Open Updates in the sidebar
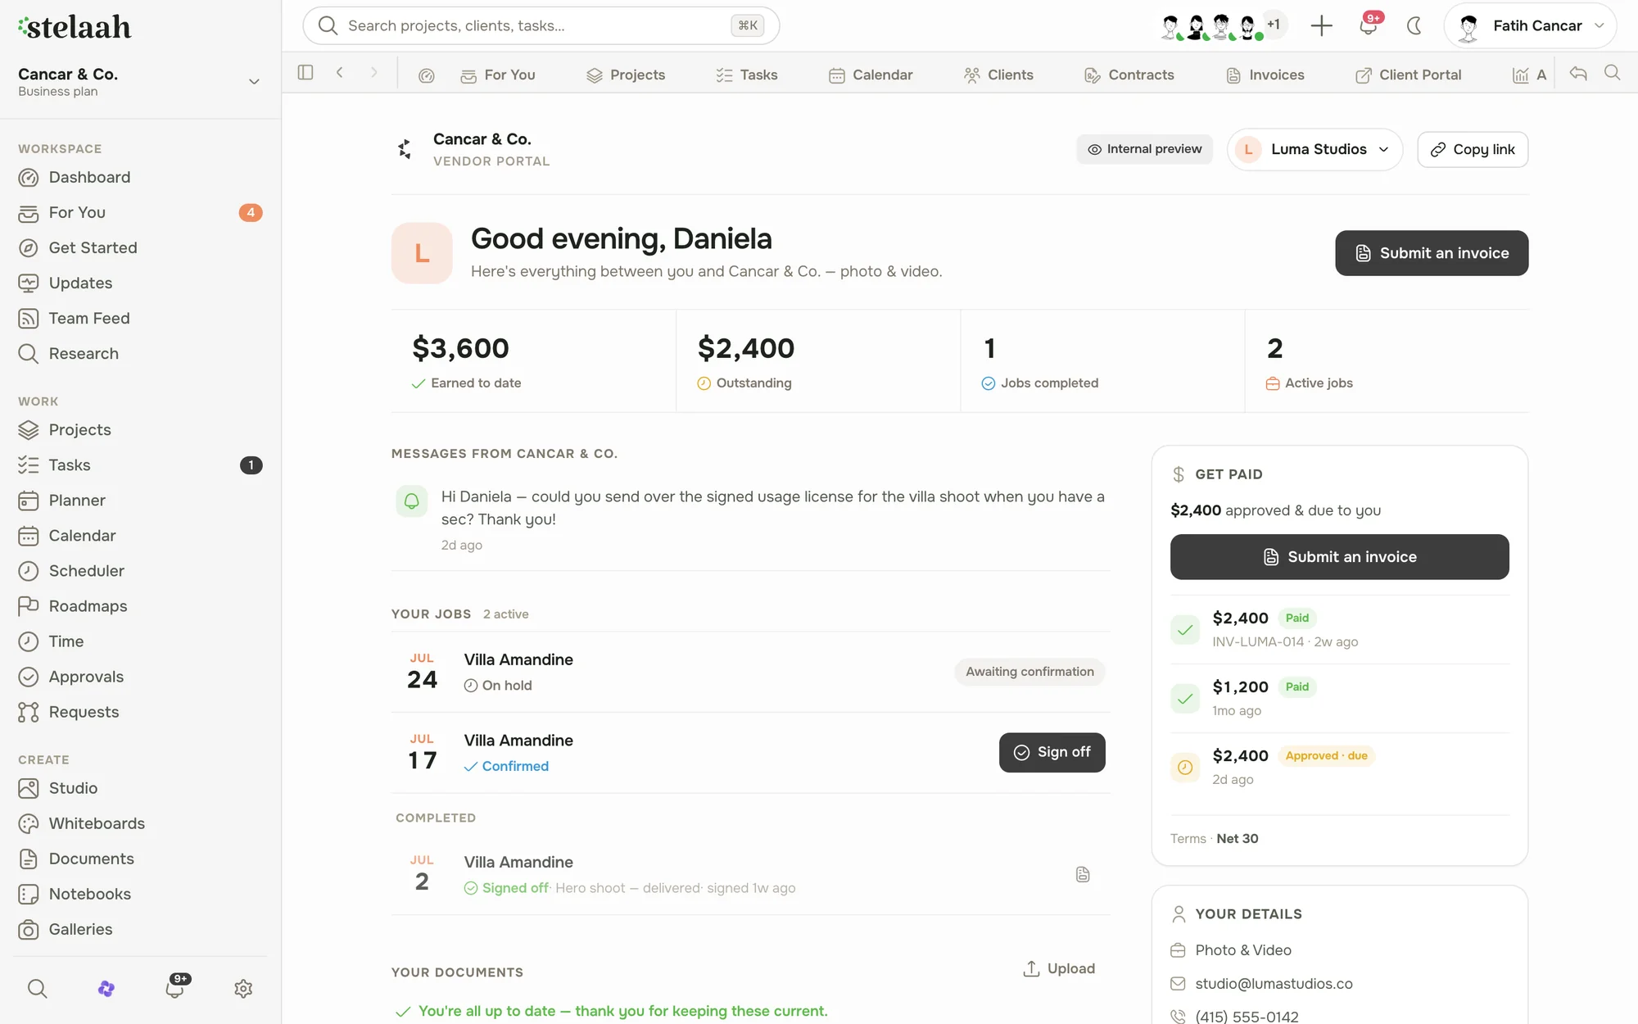This screenshot has width=1638, height=1024. (140, 283)
